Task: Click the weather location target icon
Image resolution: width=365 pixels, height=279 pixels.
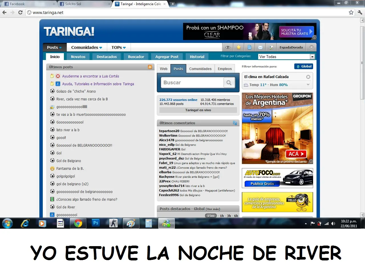Action: point(308,77)
